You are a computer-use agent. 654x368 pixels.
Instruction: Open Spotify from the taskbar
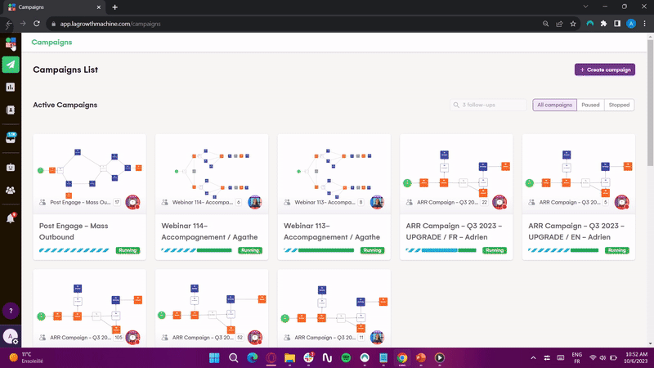tap(346, 357)
